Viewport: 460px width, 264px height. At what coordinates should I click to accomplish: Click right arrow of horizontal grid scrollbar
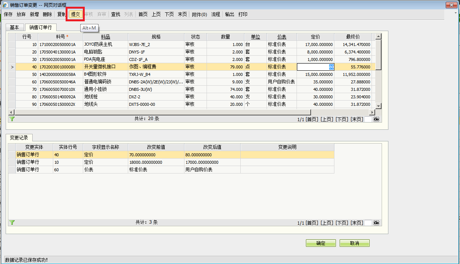[372, 112]
